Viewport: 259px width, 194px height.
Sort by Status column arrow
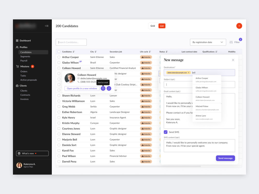point(167,52)
